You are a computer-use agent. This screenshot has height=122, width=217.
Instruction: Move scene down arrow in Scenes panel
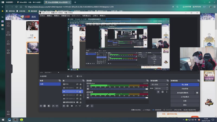click(x=57, y=106)
